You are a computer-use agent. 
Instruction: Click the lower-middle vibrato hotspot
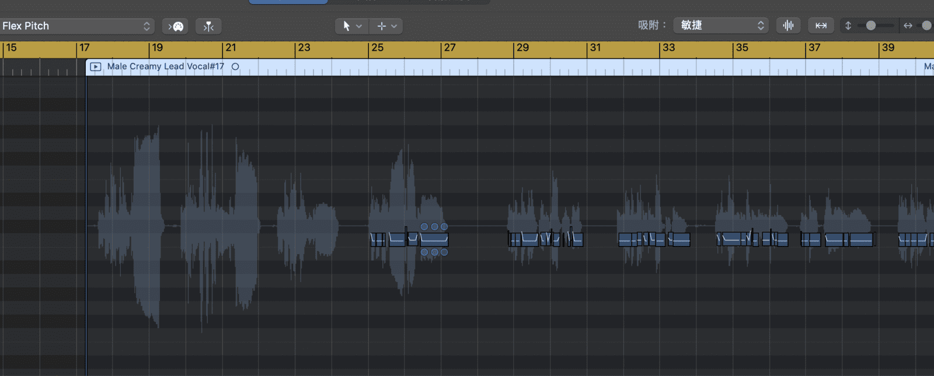pos(434,252)
